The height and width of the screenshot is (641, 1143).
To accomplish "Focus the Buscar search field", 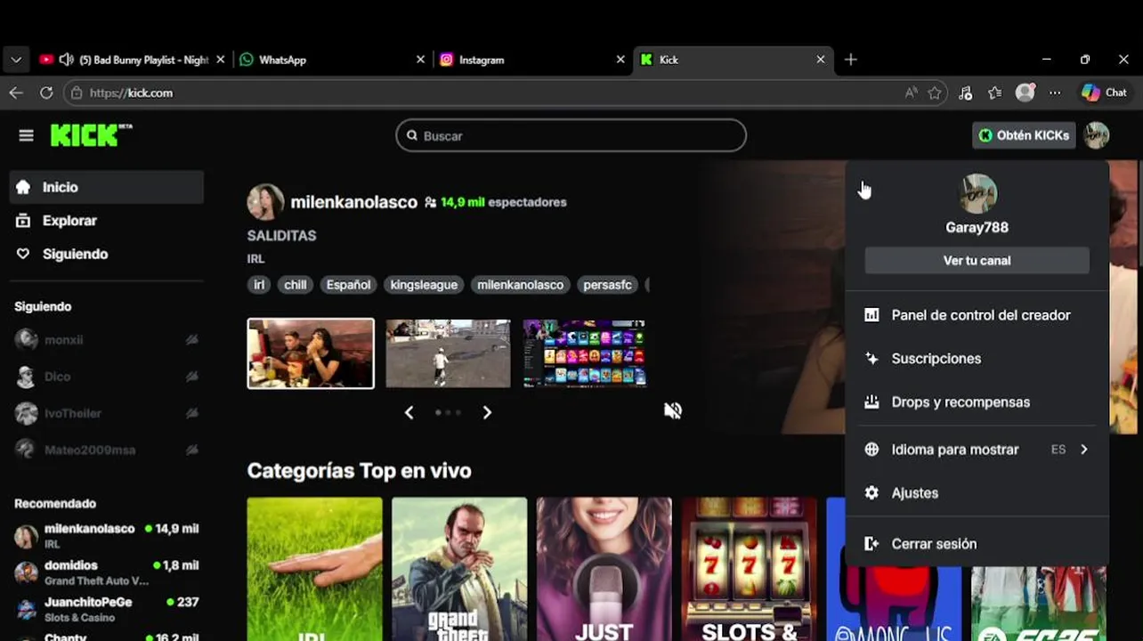I will pyautogui.click(x=571, y=135).
